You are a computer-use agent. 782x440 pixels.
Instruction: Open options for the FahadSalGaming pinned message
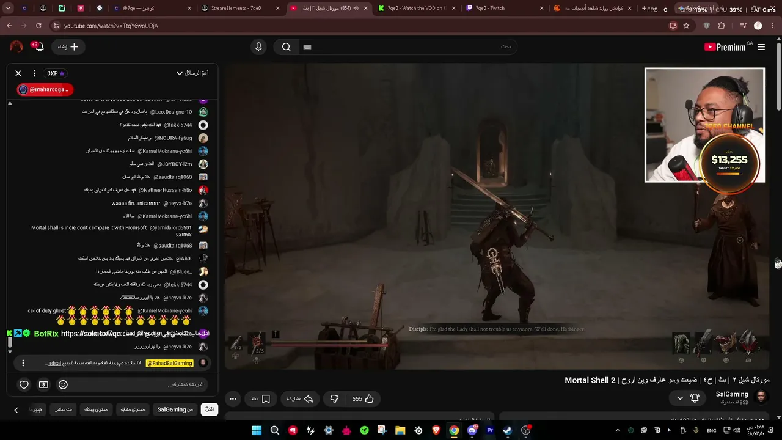23,363
